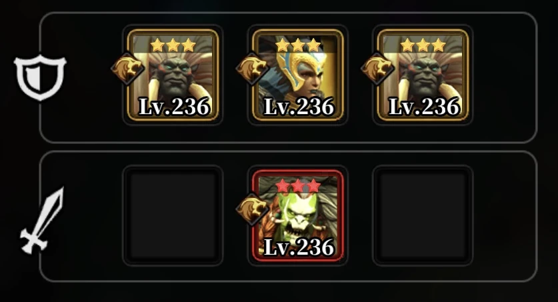The width and height of the screenshot is (558, 302).
Task: Click the sword attack row icon
Action: [42, 221]
